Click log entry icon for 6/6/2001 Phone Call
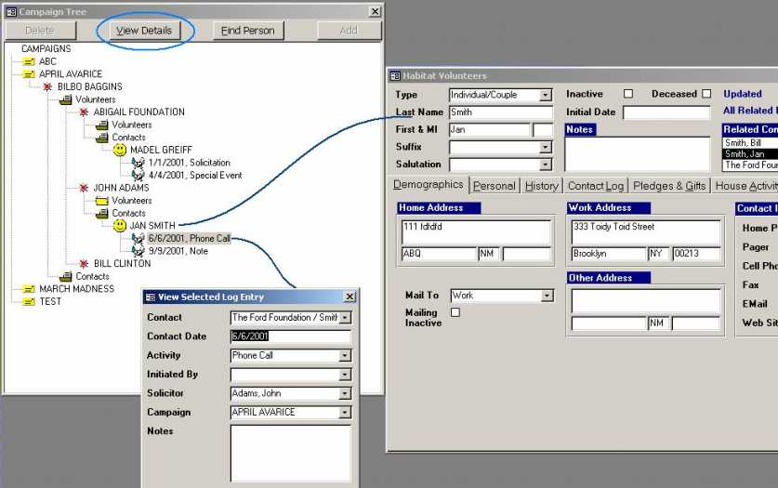The image size is (778, 488). (138, 239)
